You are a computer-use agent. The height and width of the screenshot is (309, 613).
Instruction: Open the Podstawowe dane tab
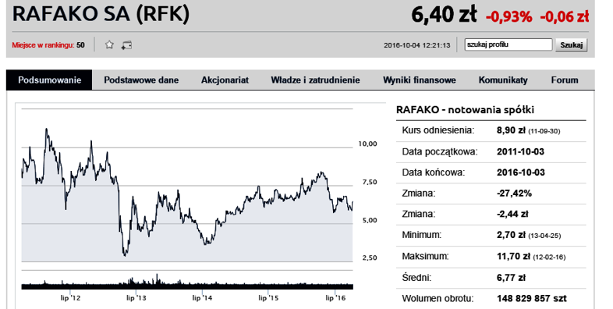point(141,80)
